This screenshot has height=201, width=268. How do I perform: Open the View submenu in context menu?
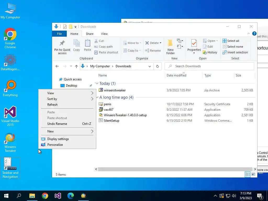(x=67, y=93)
